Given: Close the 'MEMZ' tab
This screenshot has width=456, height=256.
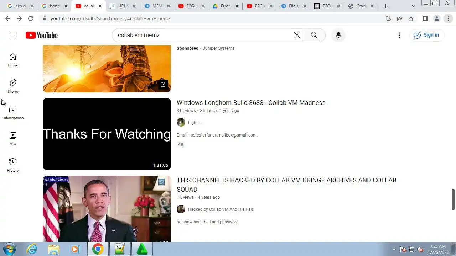Looking at the screenshot, I should click(x=168, y=6).
